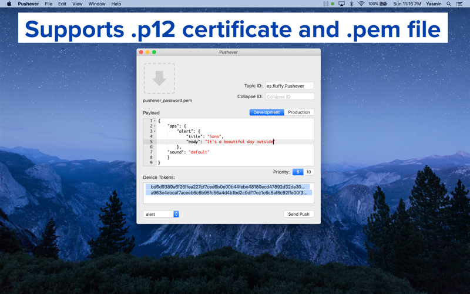470x294 pixels.
Task: Open the View menu
Action: point(77,4)
